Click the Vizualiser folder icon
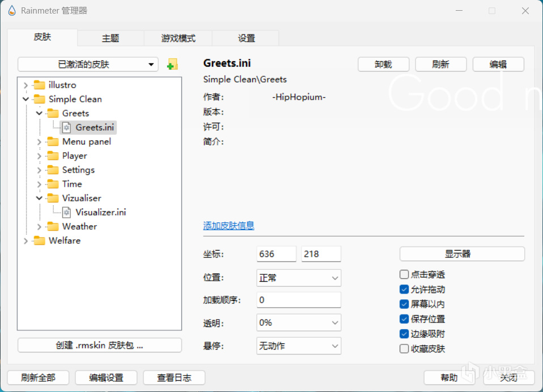This screenshot has height=392, width=543. pyautogui.click(x=53, y=198)
